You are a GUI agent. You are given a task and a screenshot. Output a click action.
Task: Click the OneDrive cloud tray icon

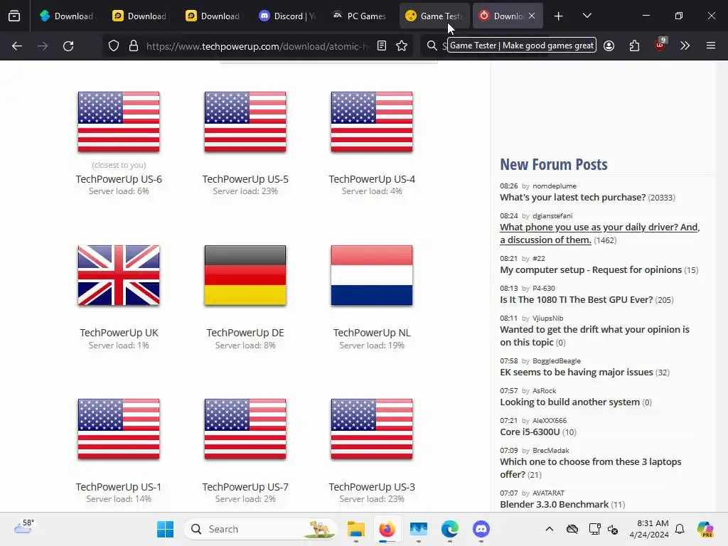572,529
